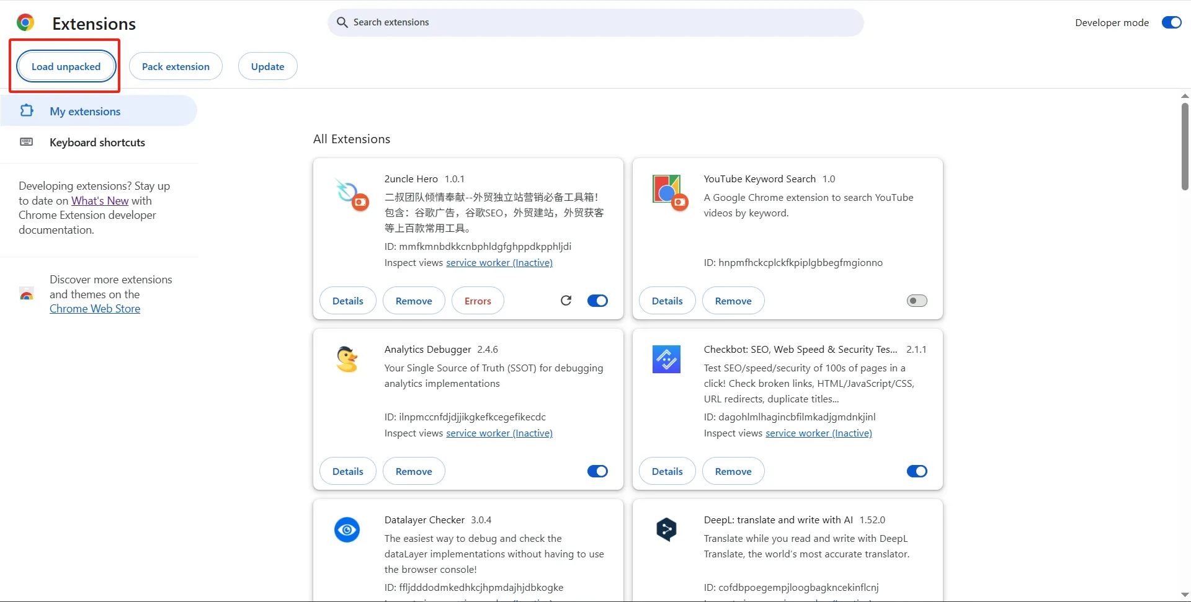1191x602 pixels.
Task: Click the Datalayer Checker eye icon
Action: click(x=347, y=529)
